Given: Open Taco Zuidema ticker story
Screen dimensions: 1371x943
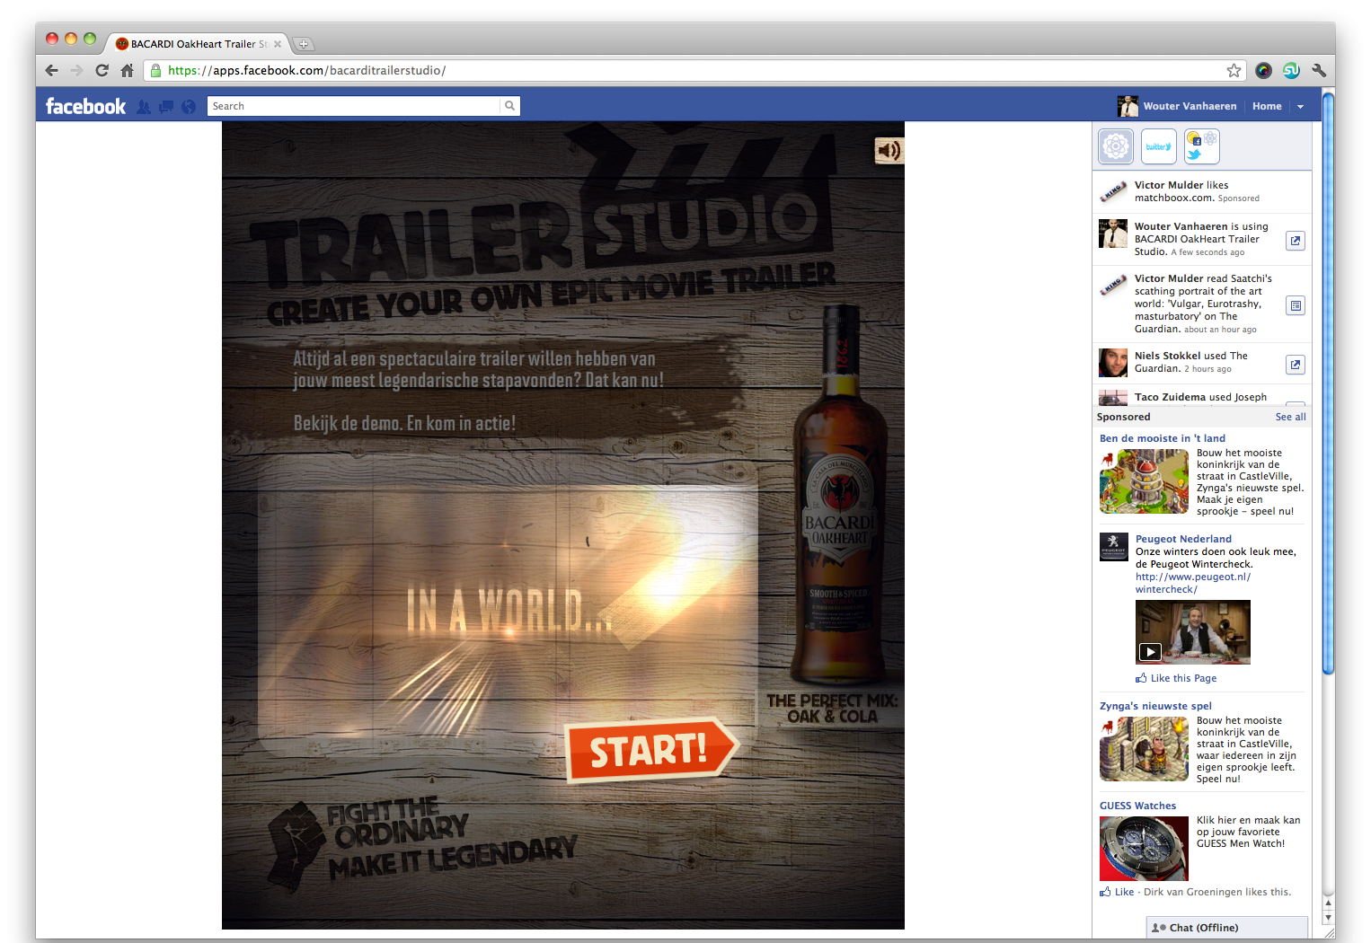Looking at the screenshot, I should (x=1201, y=398).
